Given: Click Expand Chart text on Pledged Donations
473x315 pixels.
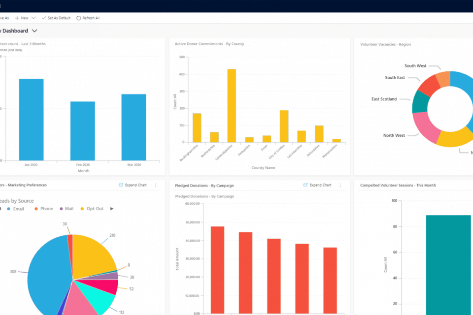Looking at the screenshot, I should pyautogui.click(x=320, y=185).
